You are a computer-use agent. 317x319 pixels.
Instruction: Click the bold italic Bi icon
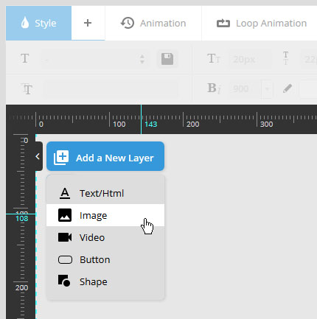point(214,88)
